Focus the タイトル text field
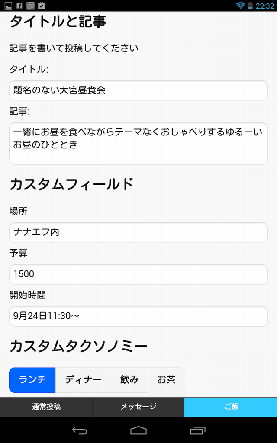Image resolution: width=277 pixels, height=443 pixels. click(138, 90)
